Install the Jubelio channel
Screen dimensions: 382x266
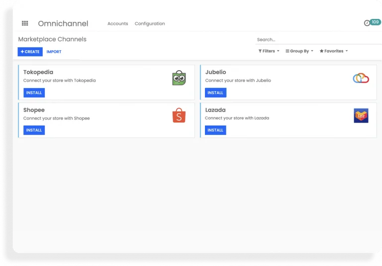215,93
